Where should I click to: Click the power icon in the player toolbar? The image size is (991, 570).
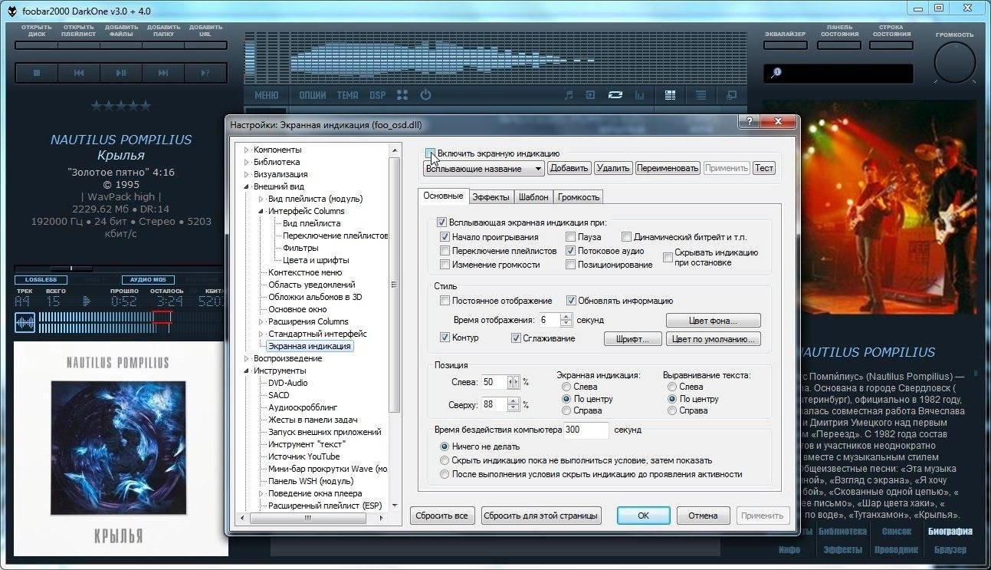coord(425,95)
